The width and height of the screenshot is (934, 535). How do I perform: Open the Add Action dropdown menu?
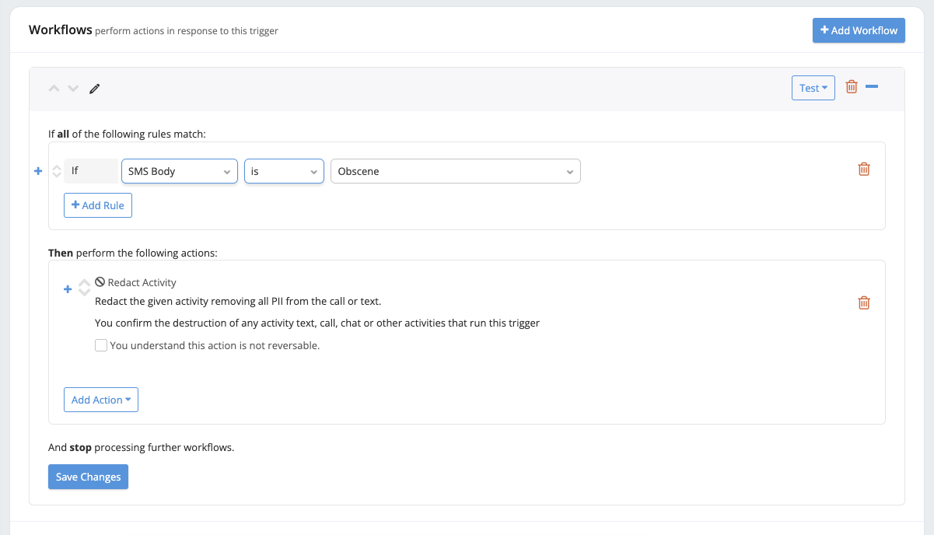click(101, 400)
